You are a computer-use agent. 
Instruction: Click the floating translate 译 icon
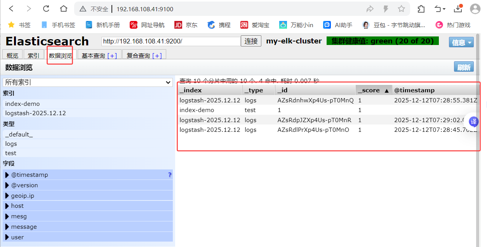(x=473, y=122)
